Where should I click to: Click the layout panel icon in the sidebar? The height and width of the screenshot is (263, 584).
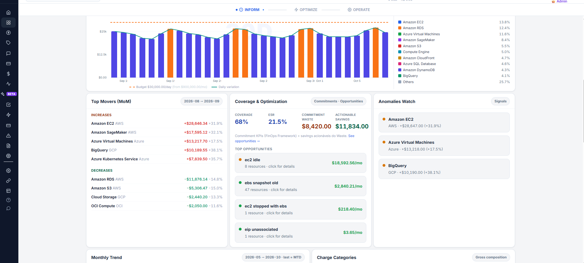point(8,191)
